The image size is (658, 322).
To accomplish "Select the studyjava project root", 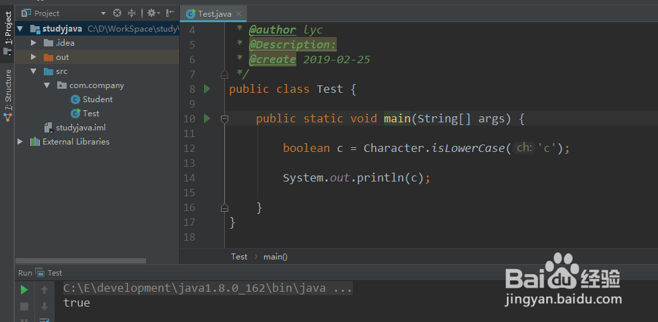I will [98, 29].
